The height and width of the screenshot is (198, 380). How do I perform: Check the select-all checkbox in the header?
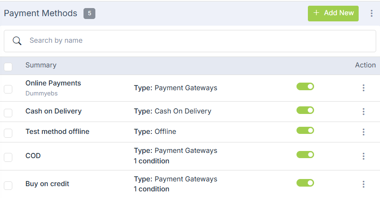point(8,67)
